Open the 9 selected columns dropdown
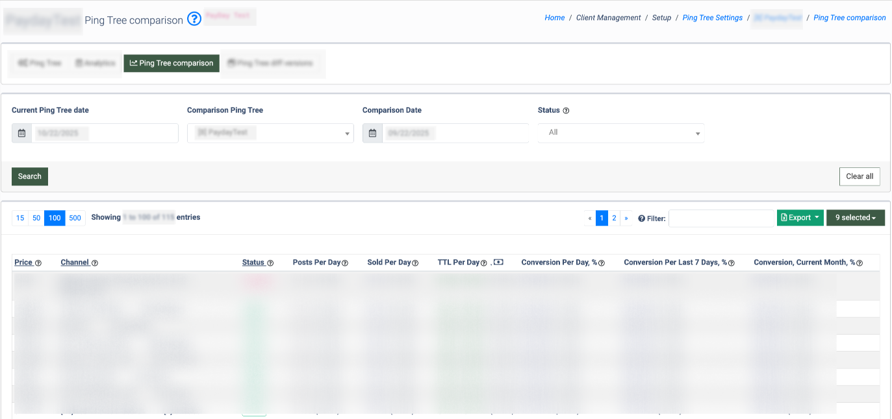The width and height of the screenshot is (892, 419). pyautogui.click(x=855, y=218)
